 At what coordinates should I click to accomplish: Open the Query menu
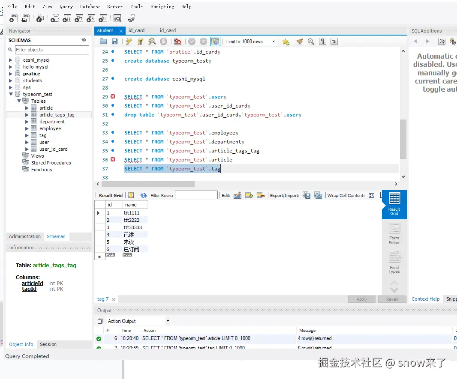click(66, 6)
